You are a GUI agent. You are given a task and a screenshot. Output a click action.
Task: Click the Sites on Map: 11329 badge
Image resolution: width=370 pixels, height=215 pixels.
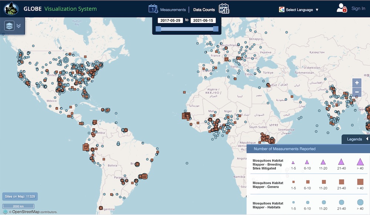20,196
